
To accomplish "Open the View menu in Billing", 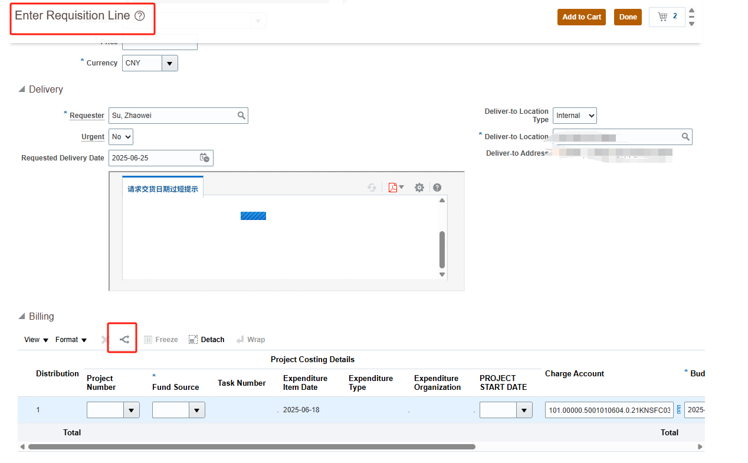I will pyautogui.click(x=35, y=339).
